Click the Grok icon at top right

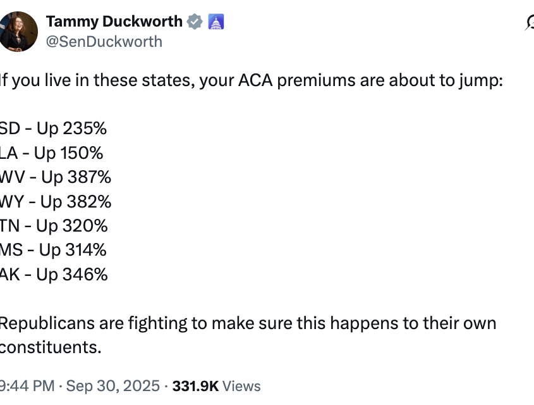530,23
